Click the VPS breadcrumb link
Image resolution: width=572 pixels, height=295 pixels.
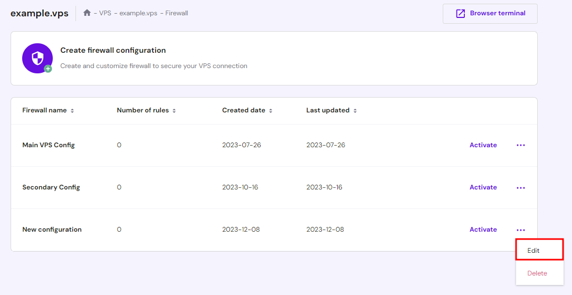pos(105,13)
